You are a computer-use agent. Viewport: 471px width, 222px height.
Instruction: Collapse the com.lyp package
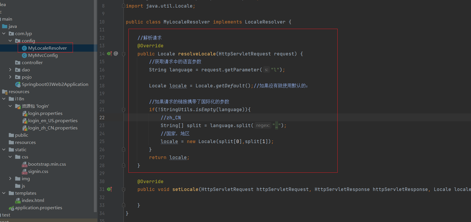pos(4,34)
